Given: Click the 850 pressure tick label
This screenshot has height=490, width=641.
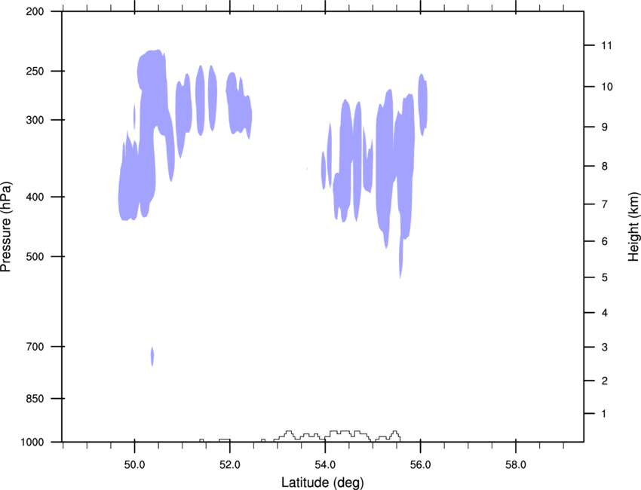Looking at the screenshot, I should point(35,399).
